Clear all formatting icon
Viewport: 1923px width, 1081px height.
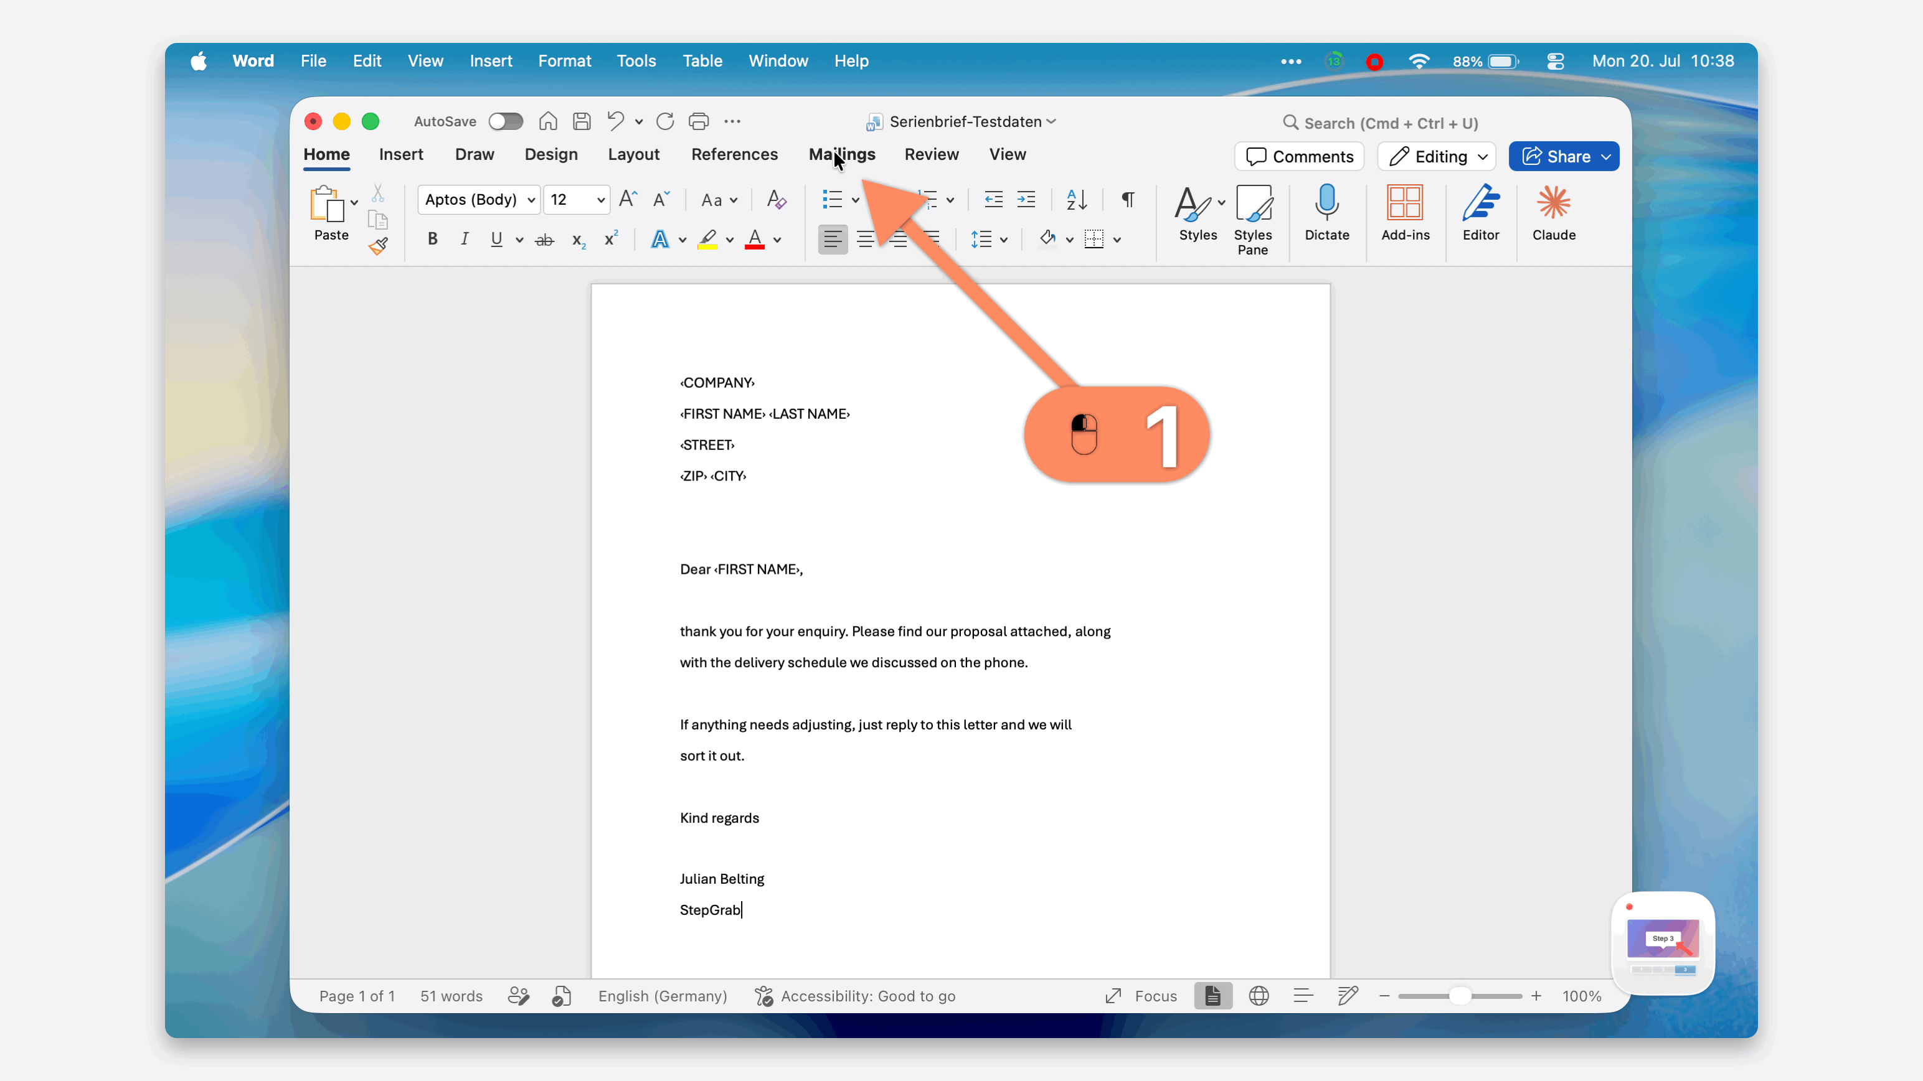point(777,199)
